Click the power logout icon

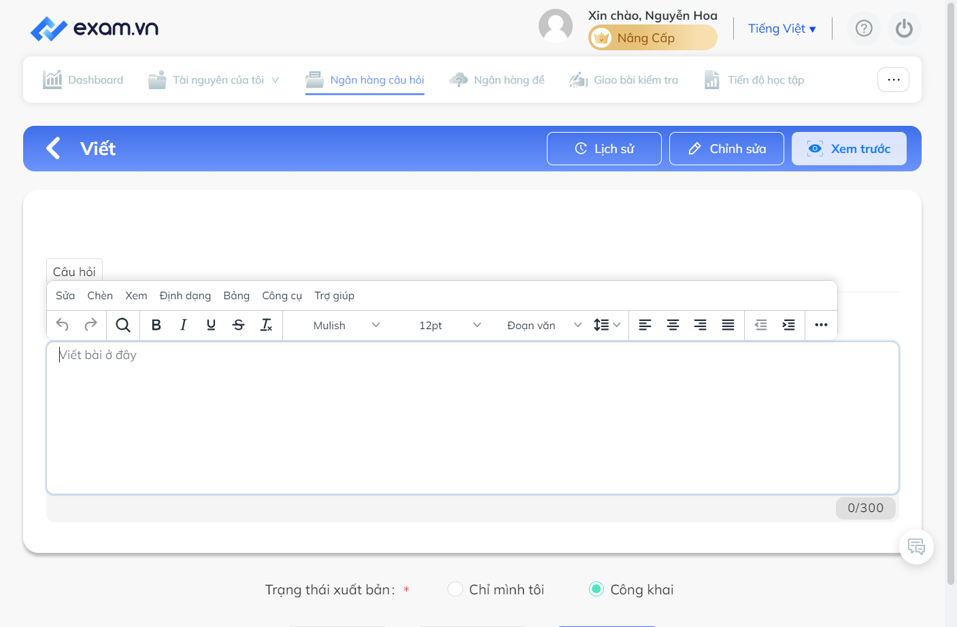pyautogui.click(x=905, y=29)
